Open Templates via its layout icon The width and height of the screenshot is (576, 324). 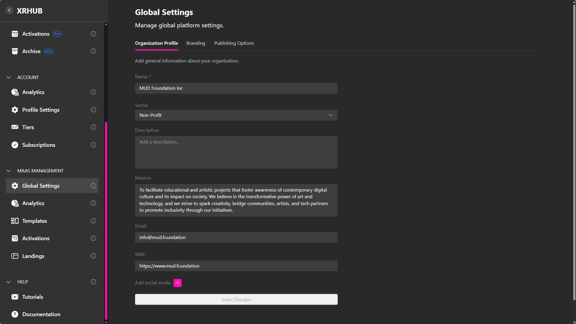(15, 221)
